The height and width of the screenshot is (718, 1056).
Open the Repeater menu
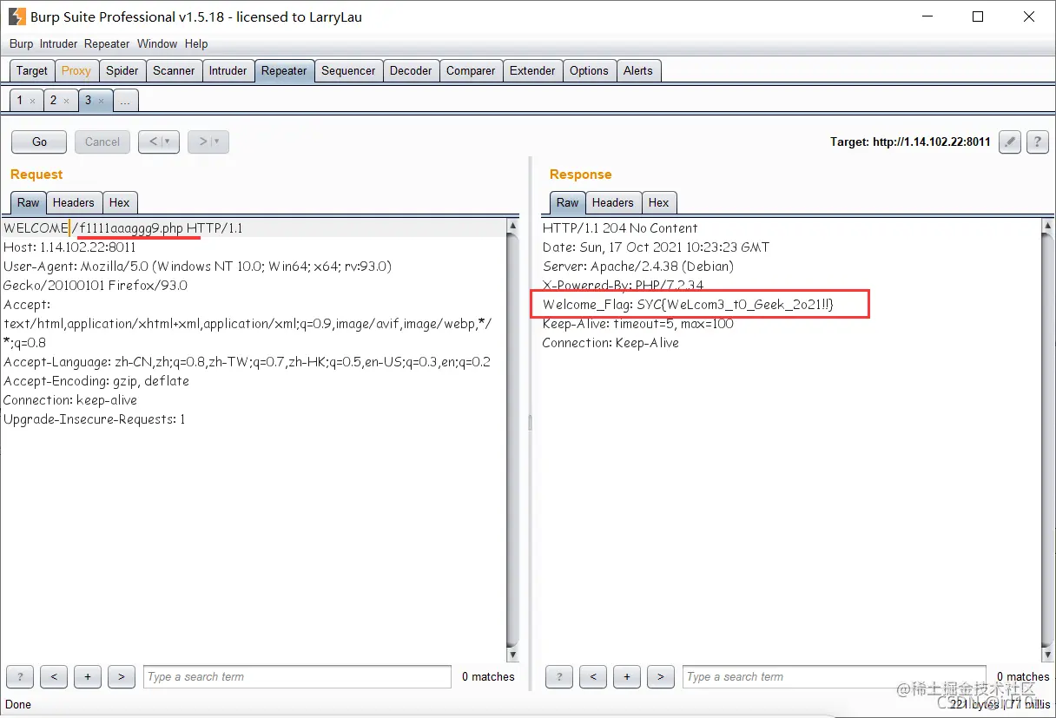pyautogui.click(x=107, y=43)
